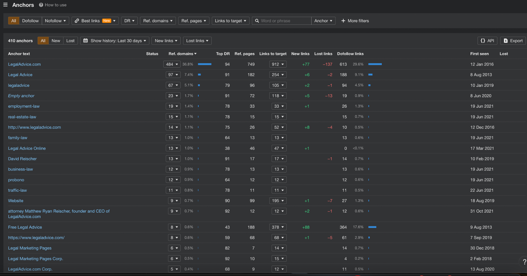The width and height of the screenshot is (527, 276).
Task: Open the New links menu
Action: 166,41
